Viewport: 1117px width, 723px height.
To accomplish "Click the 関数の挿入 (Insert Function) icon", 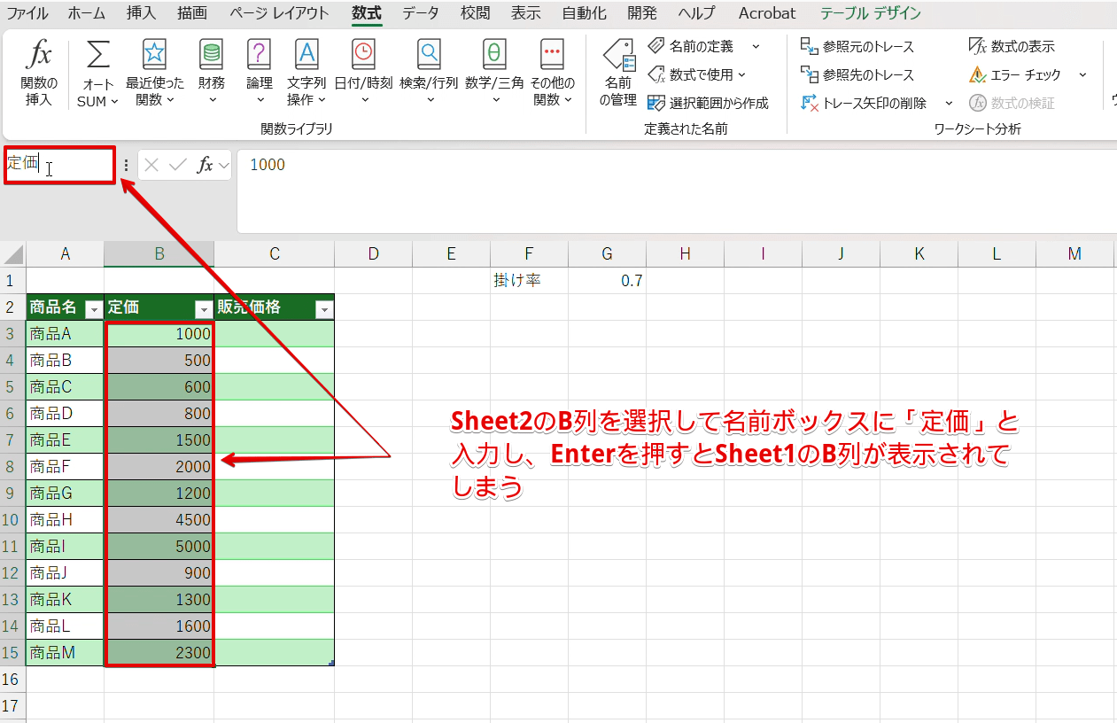I will click(x=39, y=55).
